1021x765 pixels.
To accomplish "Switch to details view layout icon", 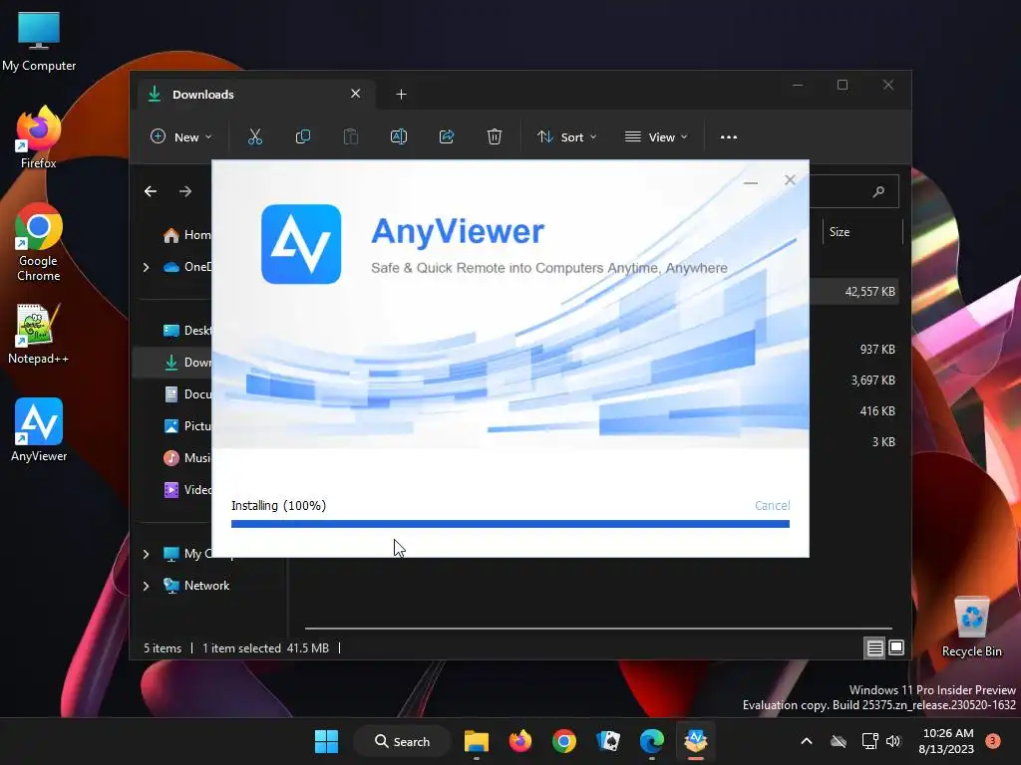I will (874, 647).
